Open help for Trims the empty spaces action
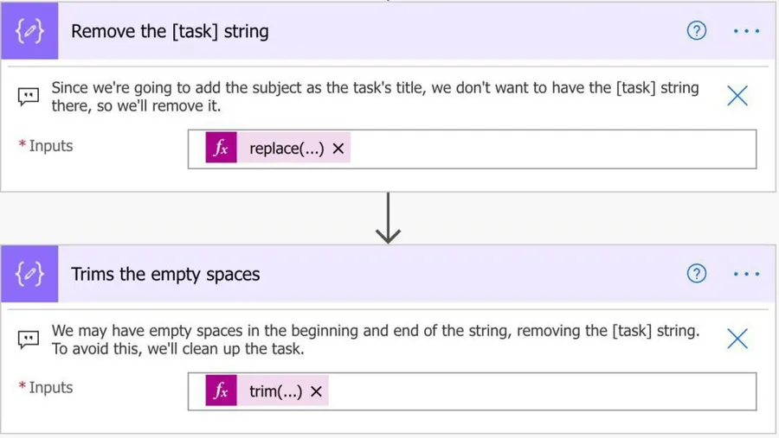Image resolution: width=779 pixels, height=438 pixels. 696,274
